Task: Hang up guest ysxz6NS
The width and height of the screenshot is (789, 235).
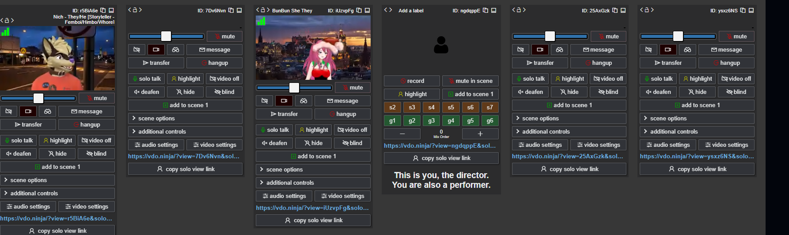Action: [726, 63]
